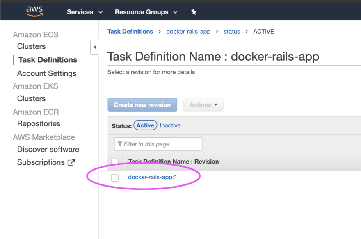Click the AWS Marketplace section heading
This screenshot has height=239, width=361.
[x=44, y=137]
